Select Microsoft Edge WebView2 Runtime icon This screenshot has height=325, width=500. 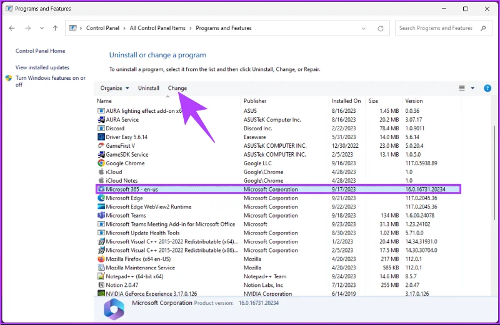click(101, 206)
